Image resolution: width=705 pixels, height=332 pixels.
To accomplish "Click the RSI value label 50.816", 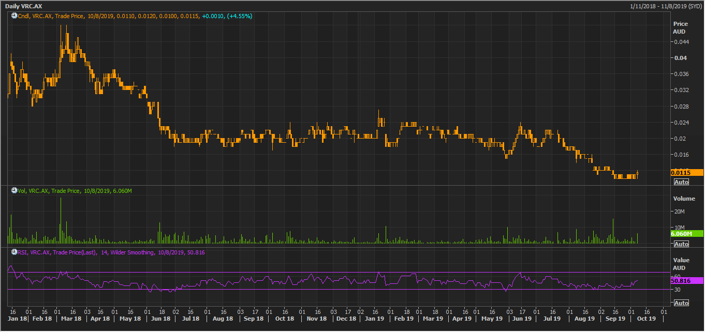I will click(x=687, y=281).
